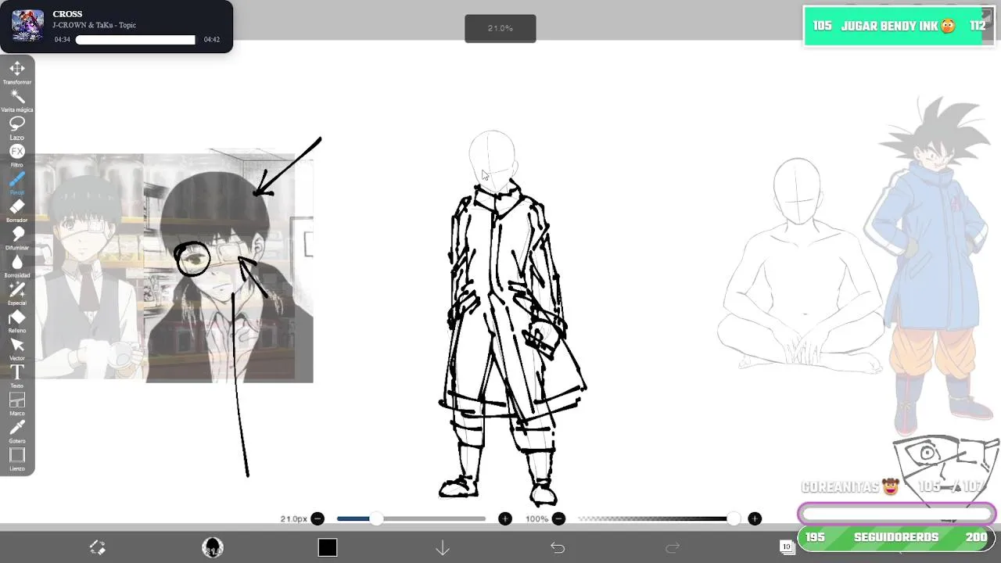Click the CROSS song title
The width and height of the screenshot is (1001, 563).
point(67,14)
